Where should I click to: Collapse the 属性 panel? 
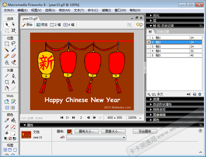[25, 125]
